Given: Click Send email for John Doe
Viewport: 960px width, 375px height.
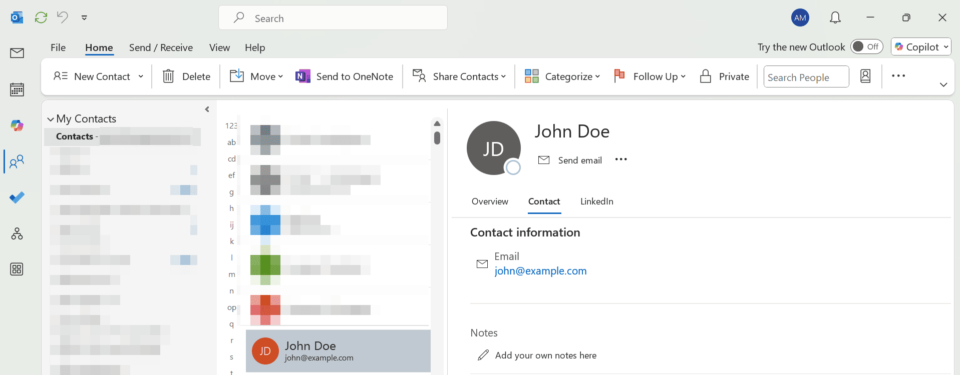Looking at the screenshot, I should coord(570,160).
